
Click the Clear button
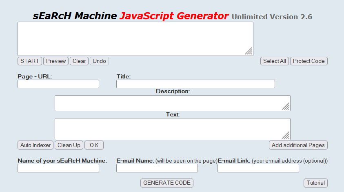[79, 61]
